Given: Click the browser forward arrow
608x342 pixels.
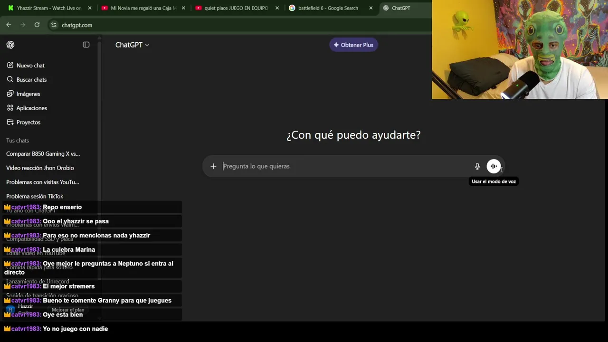Looking at the screenshot, I should pyautogui.click(x=22, y=25).
